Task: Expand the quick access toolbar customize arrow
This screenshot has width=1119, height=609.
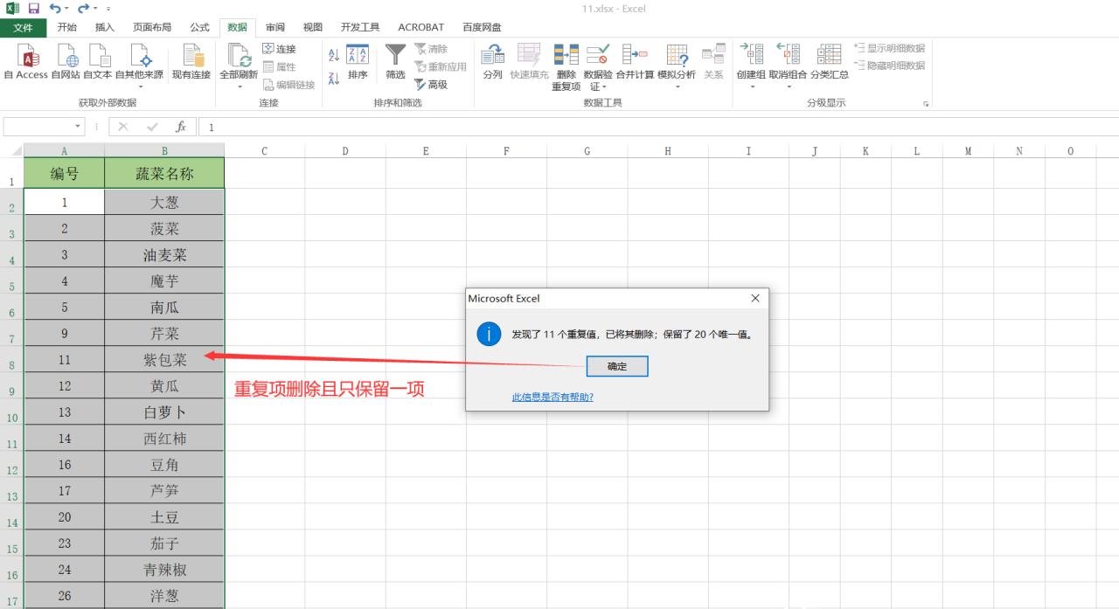Action: point(108,9)
